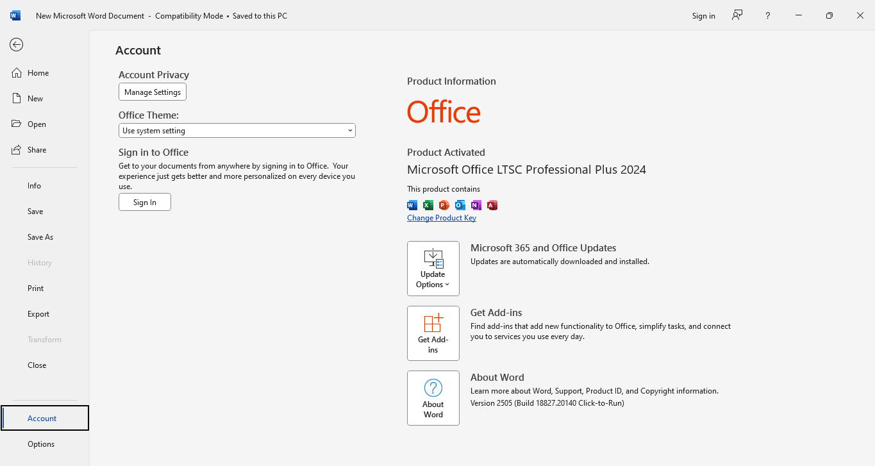Open the About Word button
Image resolution: width=875 pixels, height=466 pixels.
(433, 398)
